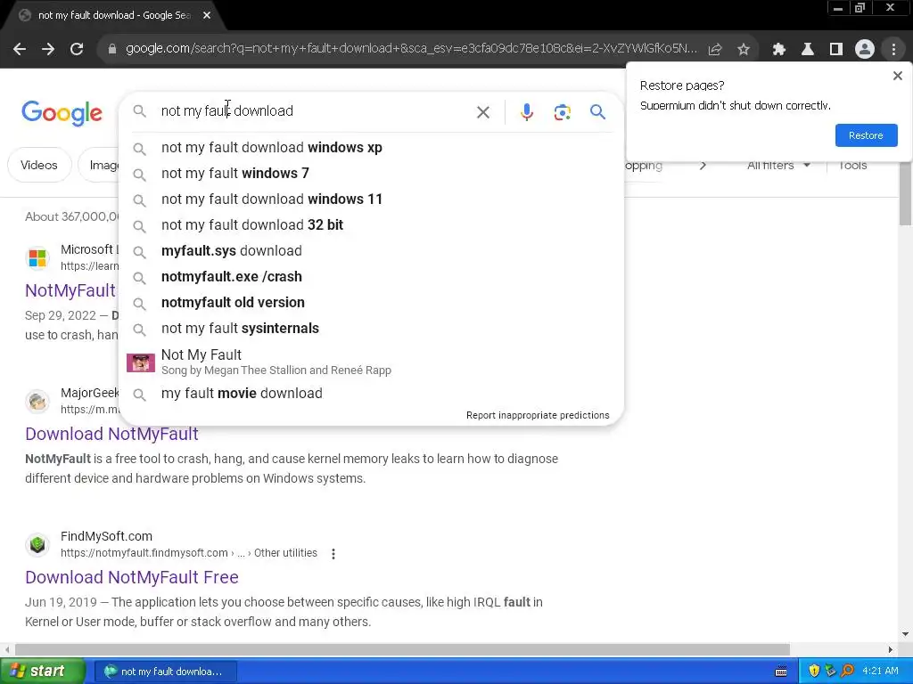
Task: Open the 'NotMyFault' Microsoft result link
Action: click(70, 290)
